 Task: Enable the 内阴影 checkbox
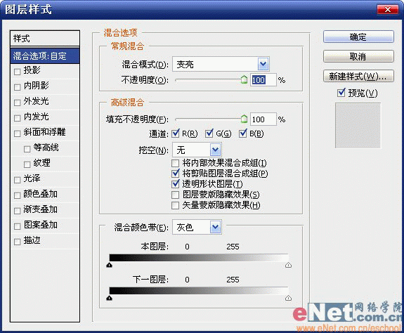18,87
